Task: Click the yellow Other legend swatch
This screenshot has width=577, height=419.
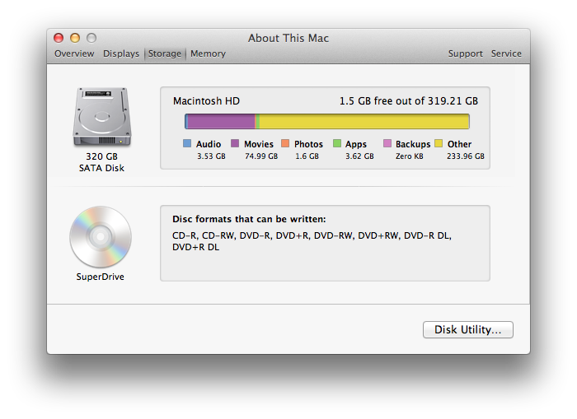Action: point(439,144)
